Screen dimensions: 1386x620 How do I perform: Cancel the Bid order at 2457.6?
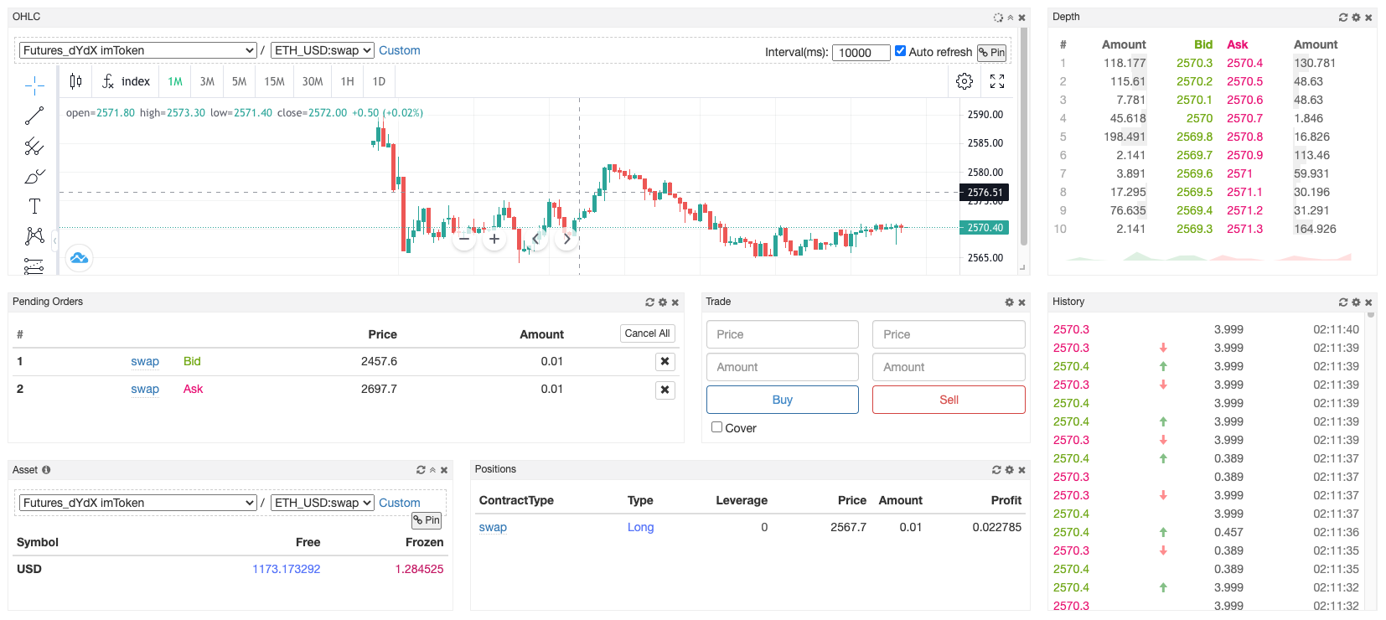click(665, 362)
